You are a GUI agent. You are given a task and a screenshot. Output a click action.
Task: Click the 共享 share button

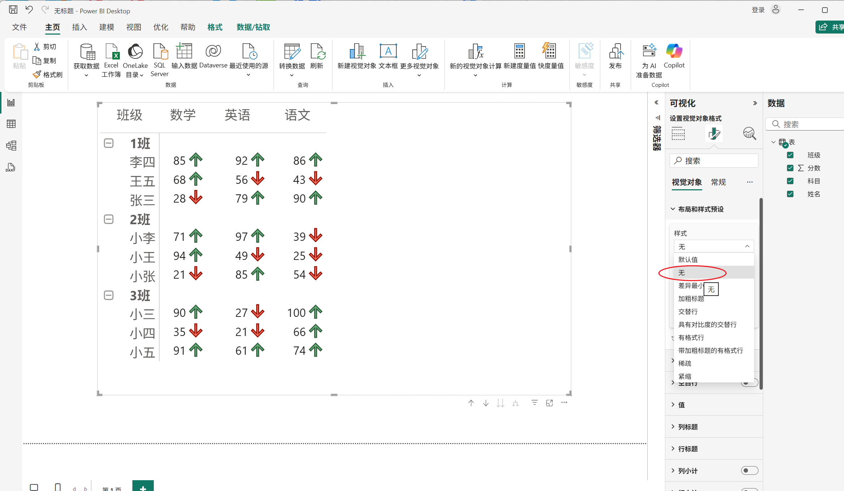coord(830,27)
